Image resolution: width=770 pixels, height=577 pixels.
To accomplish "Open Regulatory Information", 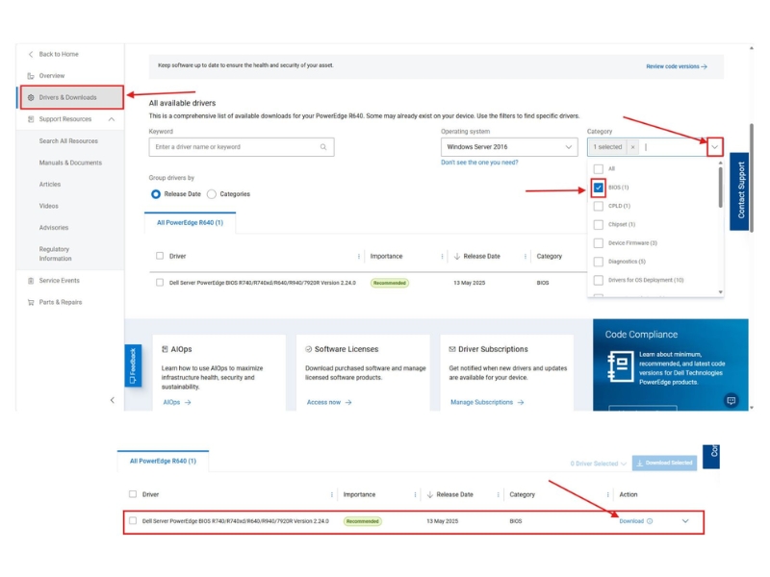I will coord(55,254).
